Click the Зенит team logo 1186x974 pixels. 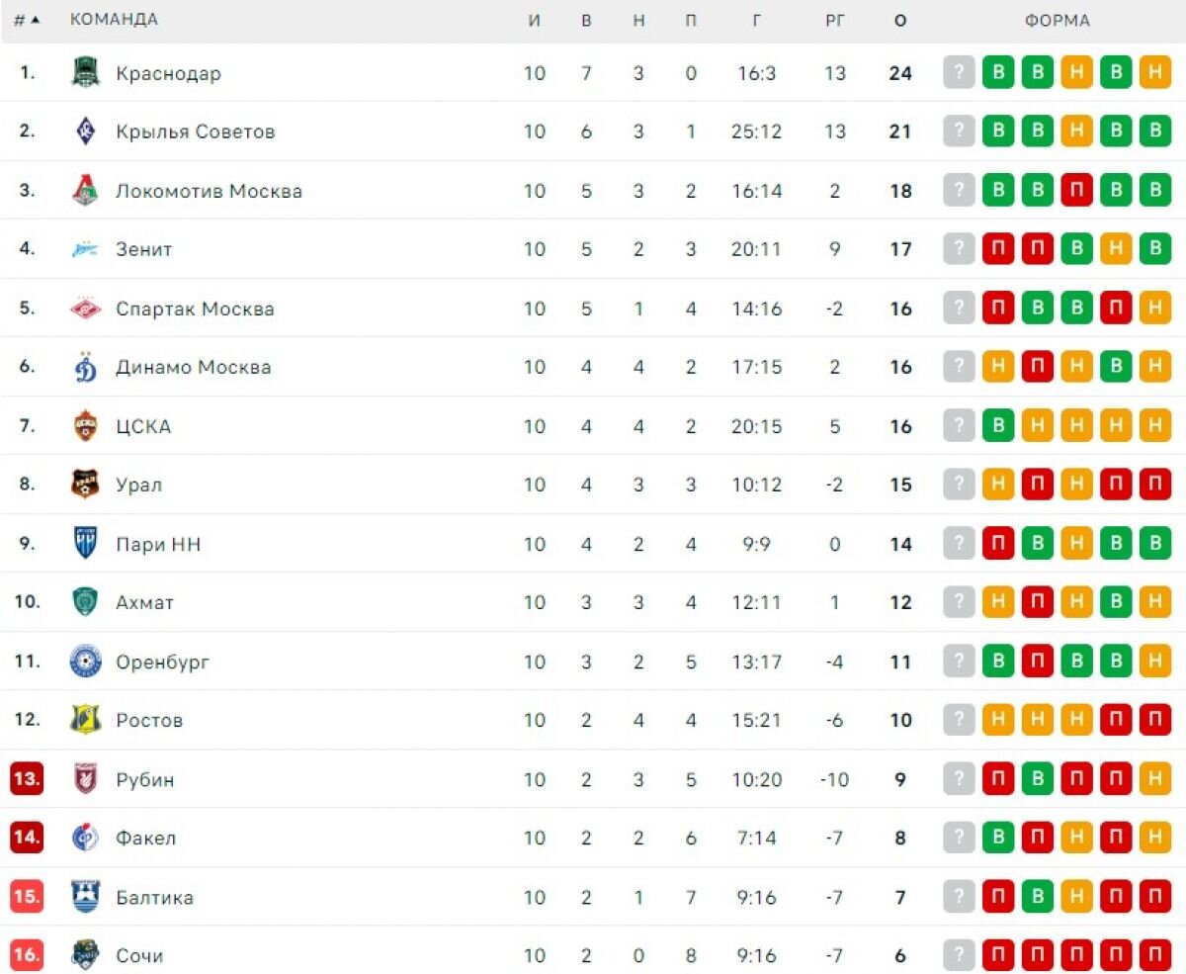coord(86,249)
